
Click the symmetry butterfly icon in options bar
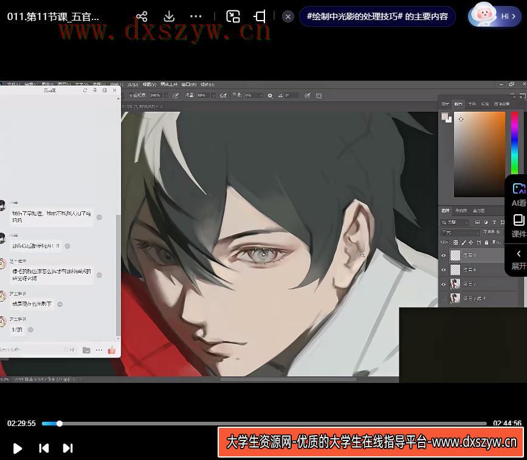click(x=319, y=96)
